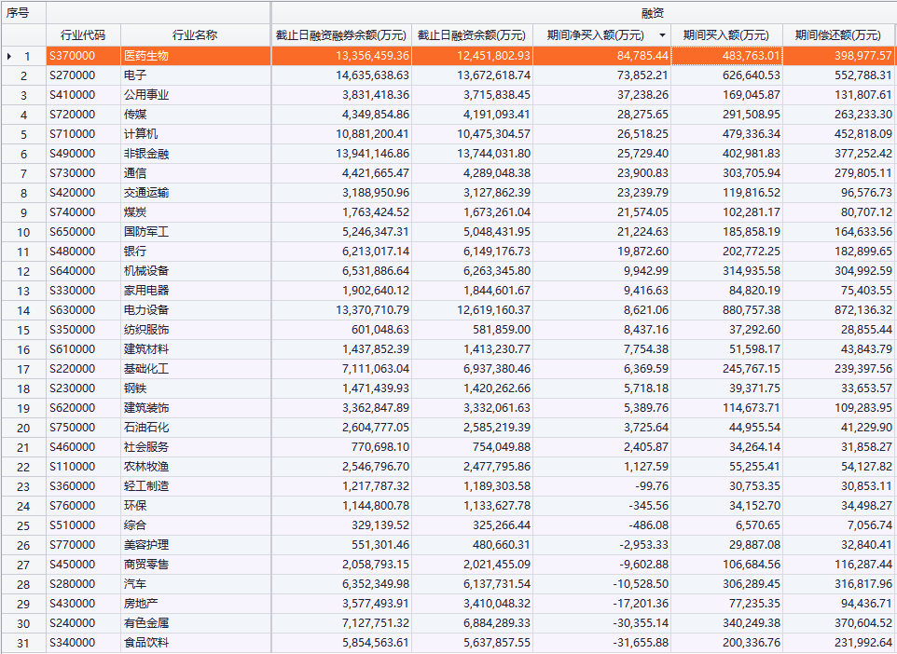
Task: Click the highlighted 医药生物 cell in row 1
Action: pos(195,56)
